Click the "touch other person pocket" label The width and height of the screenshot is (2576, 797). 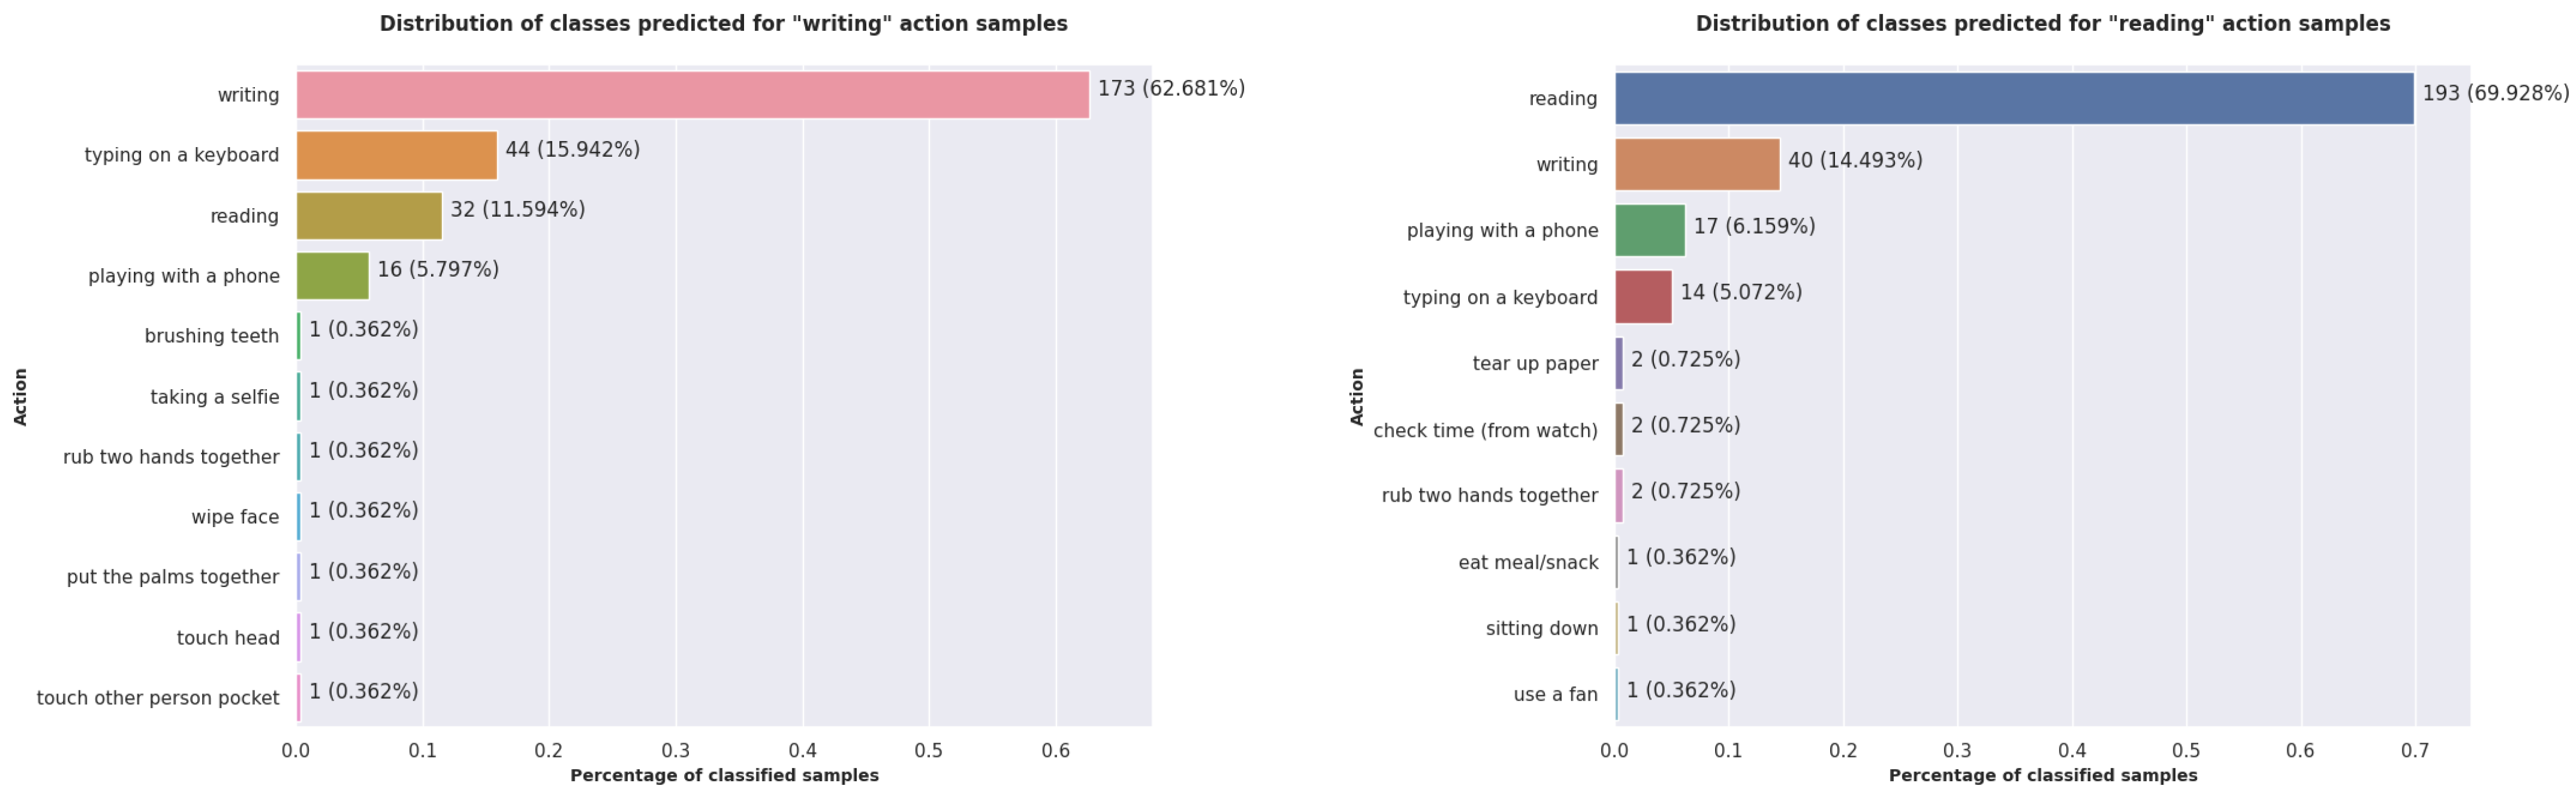[x=158, y=698]
